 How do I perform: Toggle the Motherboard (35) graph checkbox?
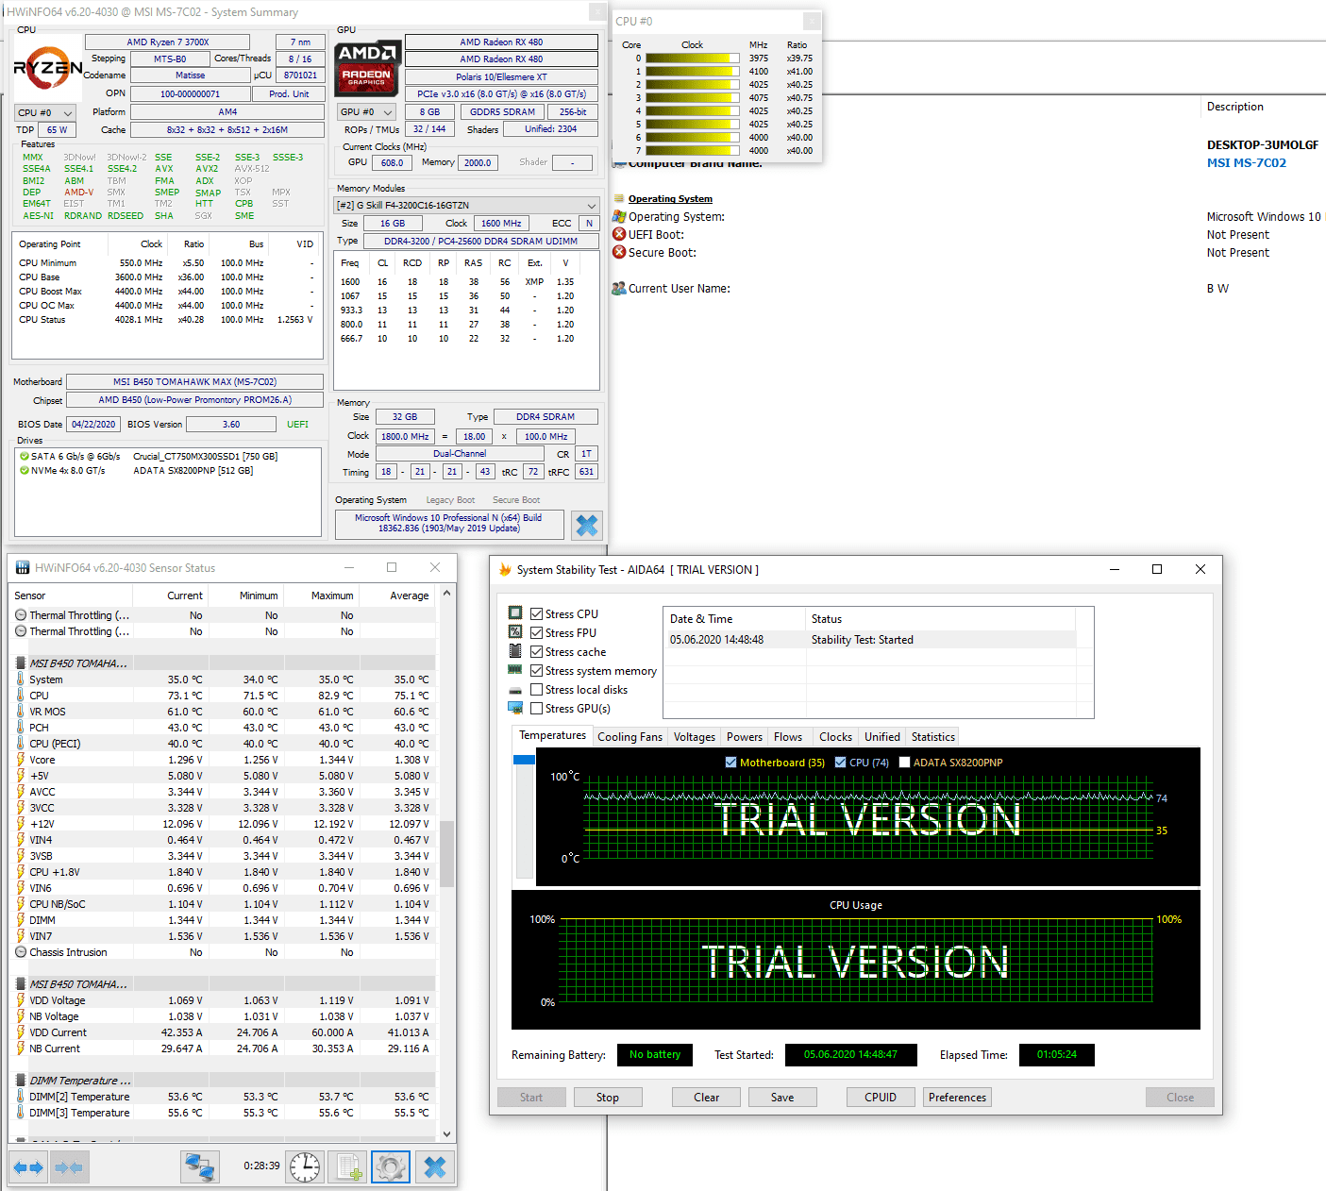tap(730, 762)
